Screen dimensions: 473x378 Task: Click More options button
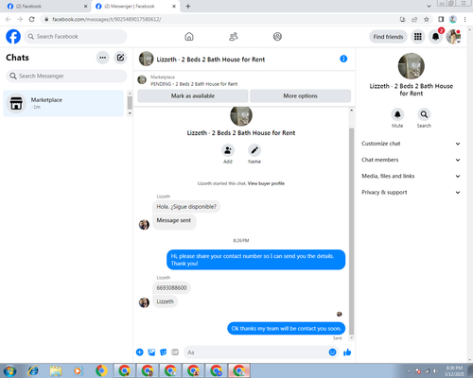[x=300, y=95]
